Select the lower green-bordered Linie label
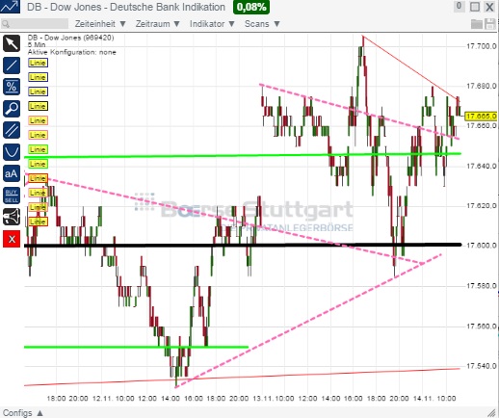Image resolution: width=499 pixels, height=418 pixels. point(38,164)
